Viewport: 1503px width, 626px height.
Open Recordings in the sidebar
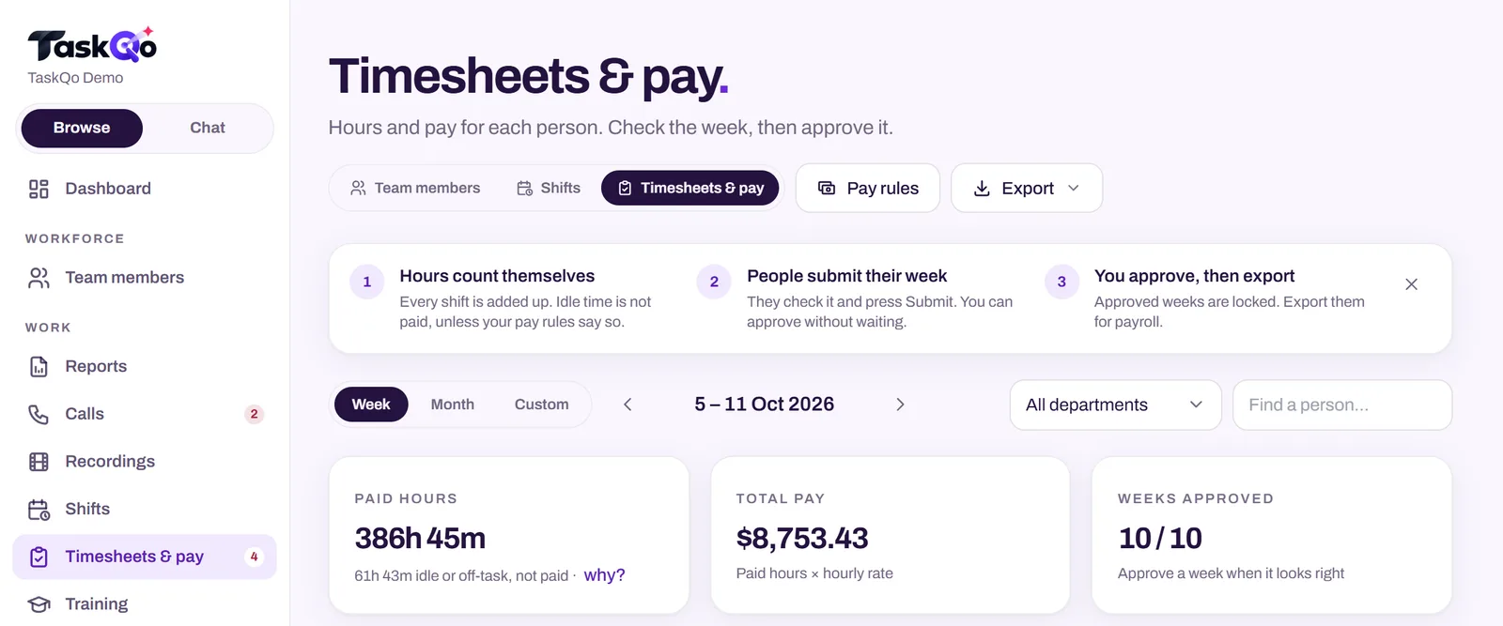pos(144,462)
